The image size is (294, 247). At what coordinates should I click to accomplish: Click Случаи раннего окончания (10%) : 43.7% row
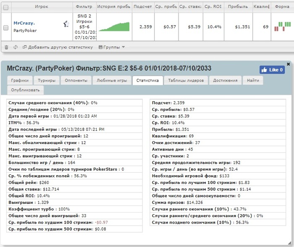click(218, 209)
